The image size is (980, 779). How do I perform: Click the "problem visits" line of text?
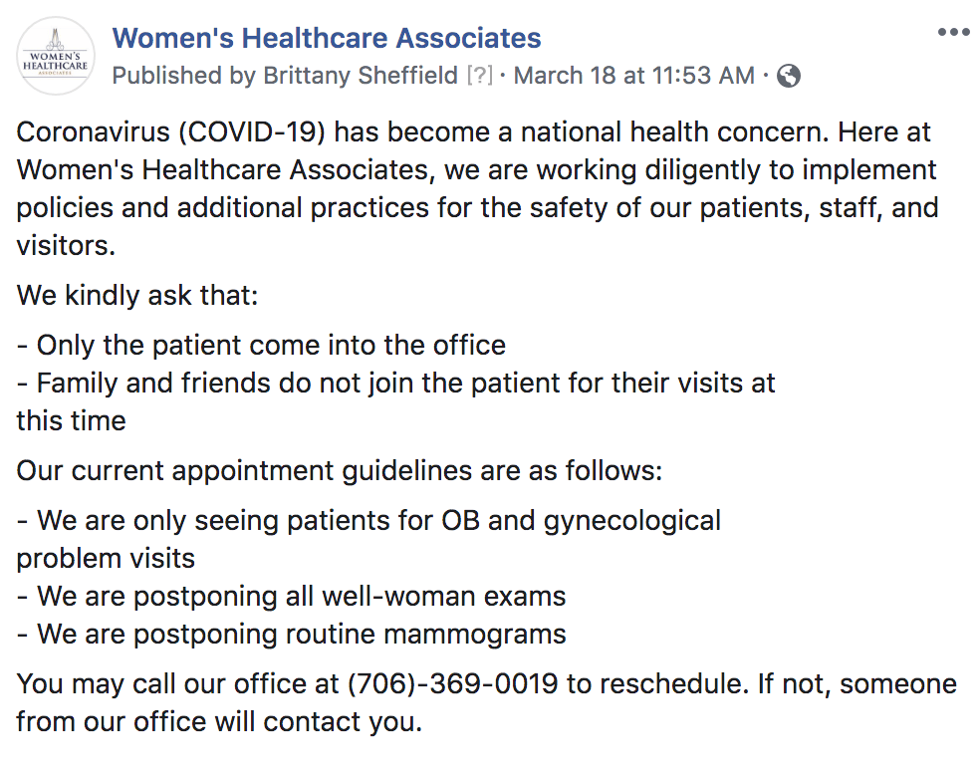[106, 558]
